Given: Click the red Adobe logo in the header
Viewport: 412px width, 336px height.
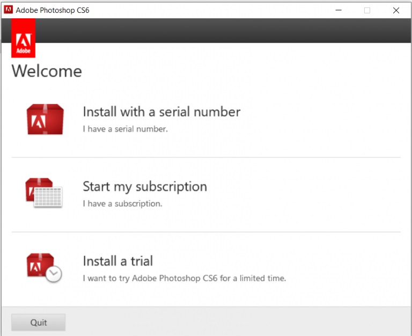Looking at the screenshot, I should coord(23,38).
